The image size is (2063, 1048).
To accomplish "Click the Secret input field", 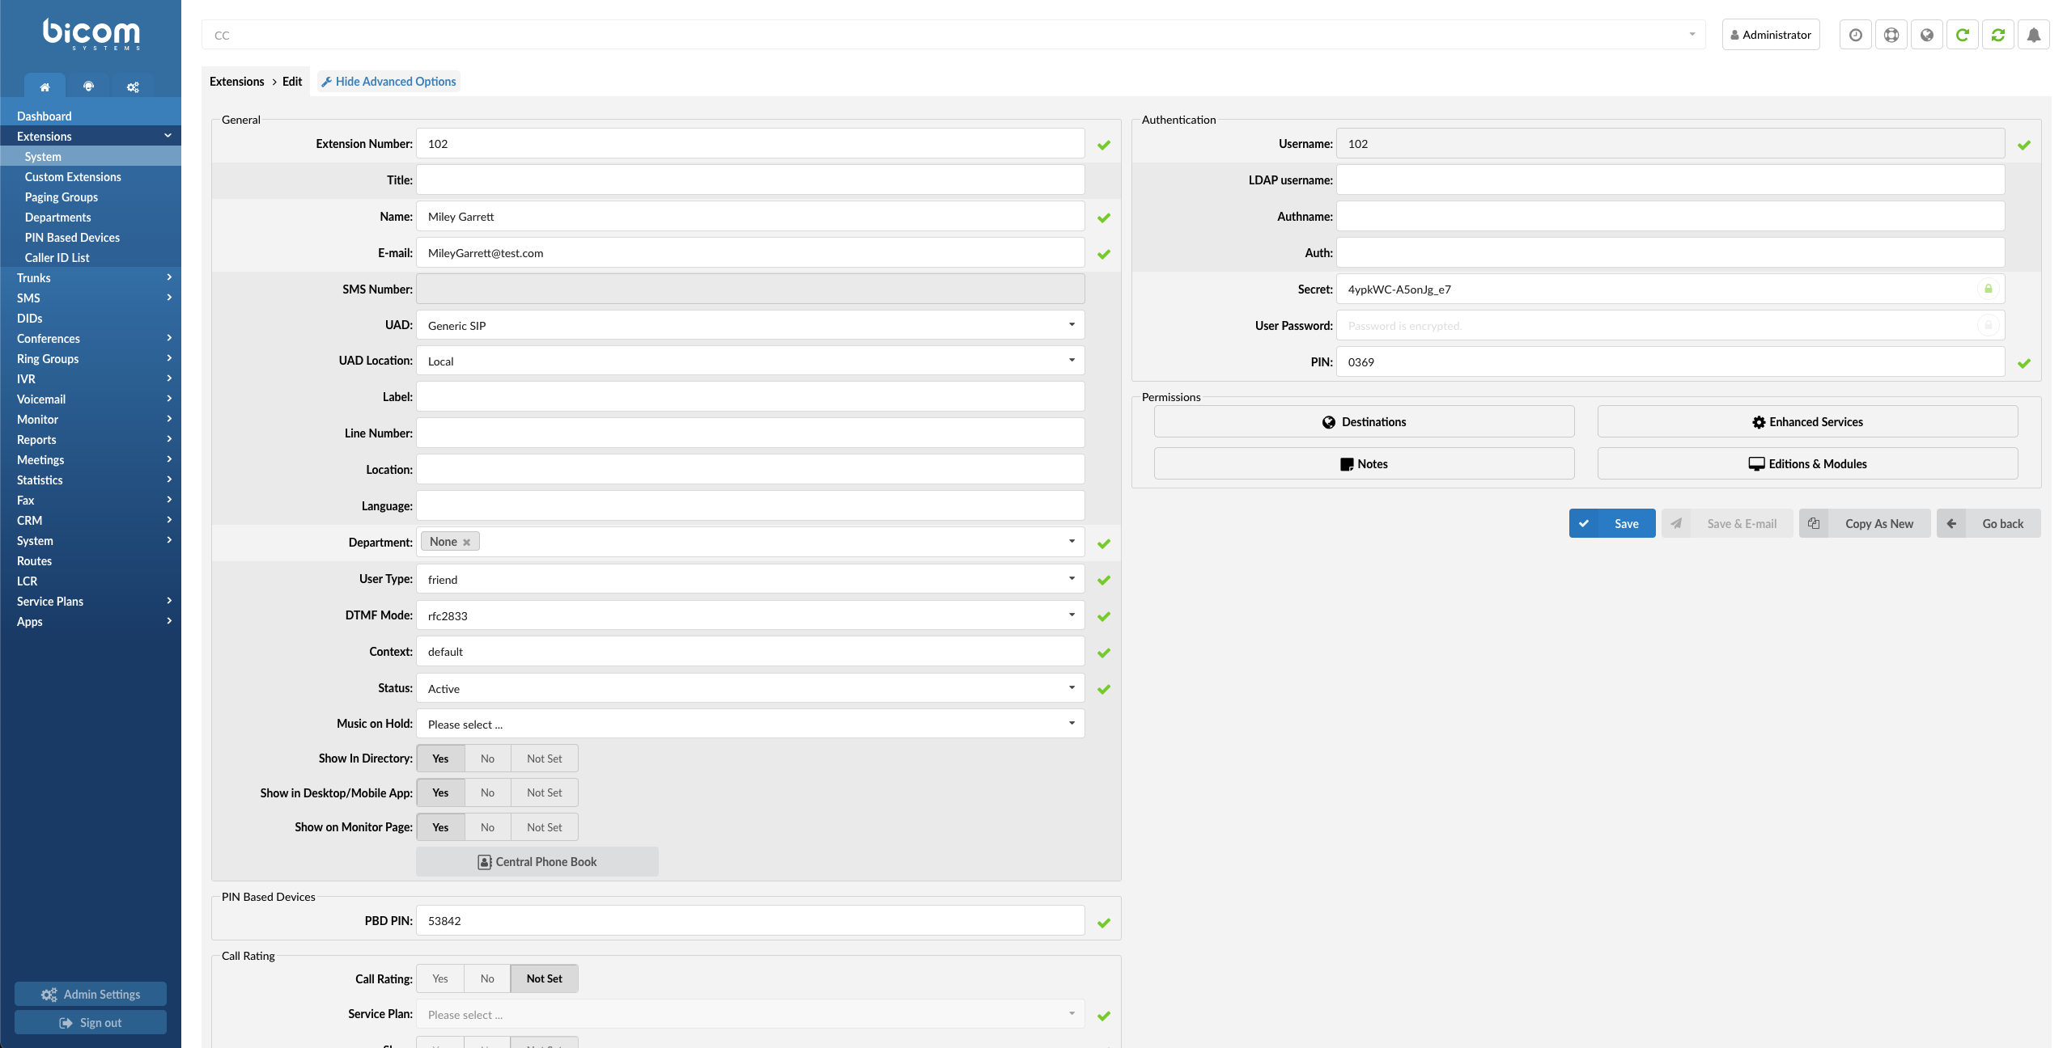I will point(1670,289).
